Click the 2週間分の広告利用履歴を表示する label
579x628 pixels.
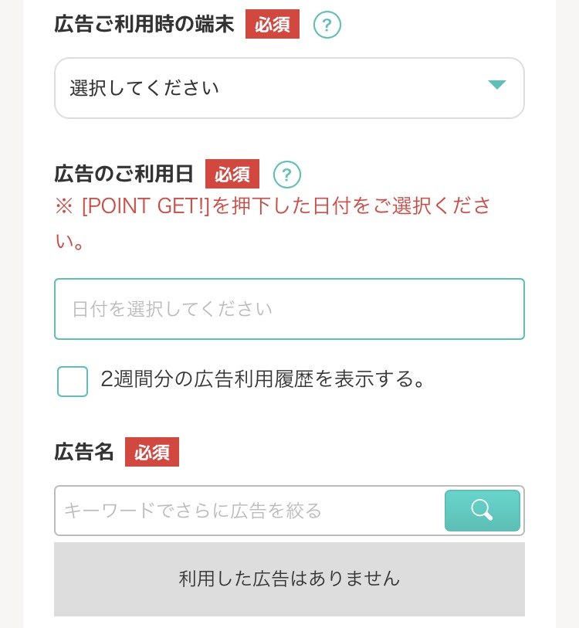point(263,379)
